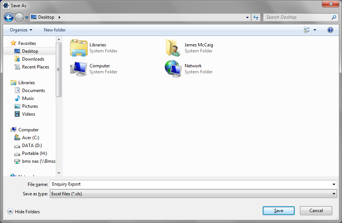Click the Save button
This screenshot has height=223, width=342.
(x=279, y=211)
